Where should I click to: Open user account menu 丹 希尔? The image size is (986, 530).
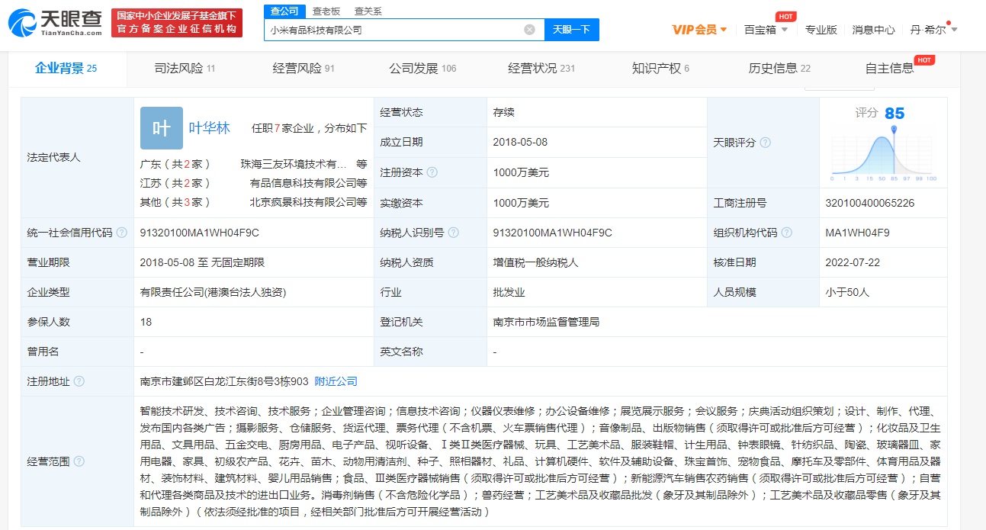pyautogui.click(x=933, y=30)
